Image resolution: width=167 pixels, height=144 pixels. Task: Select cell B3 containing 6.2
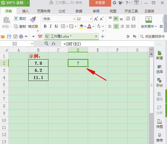(38, 70)
